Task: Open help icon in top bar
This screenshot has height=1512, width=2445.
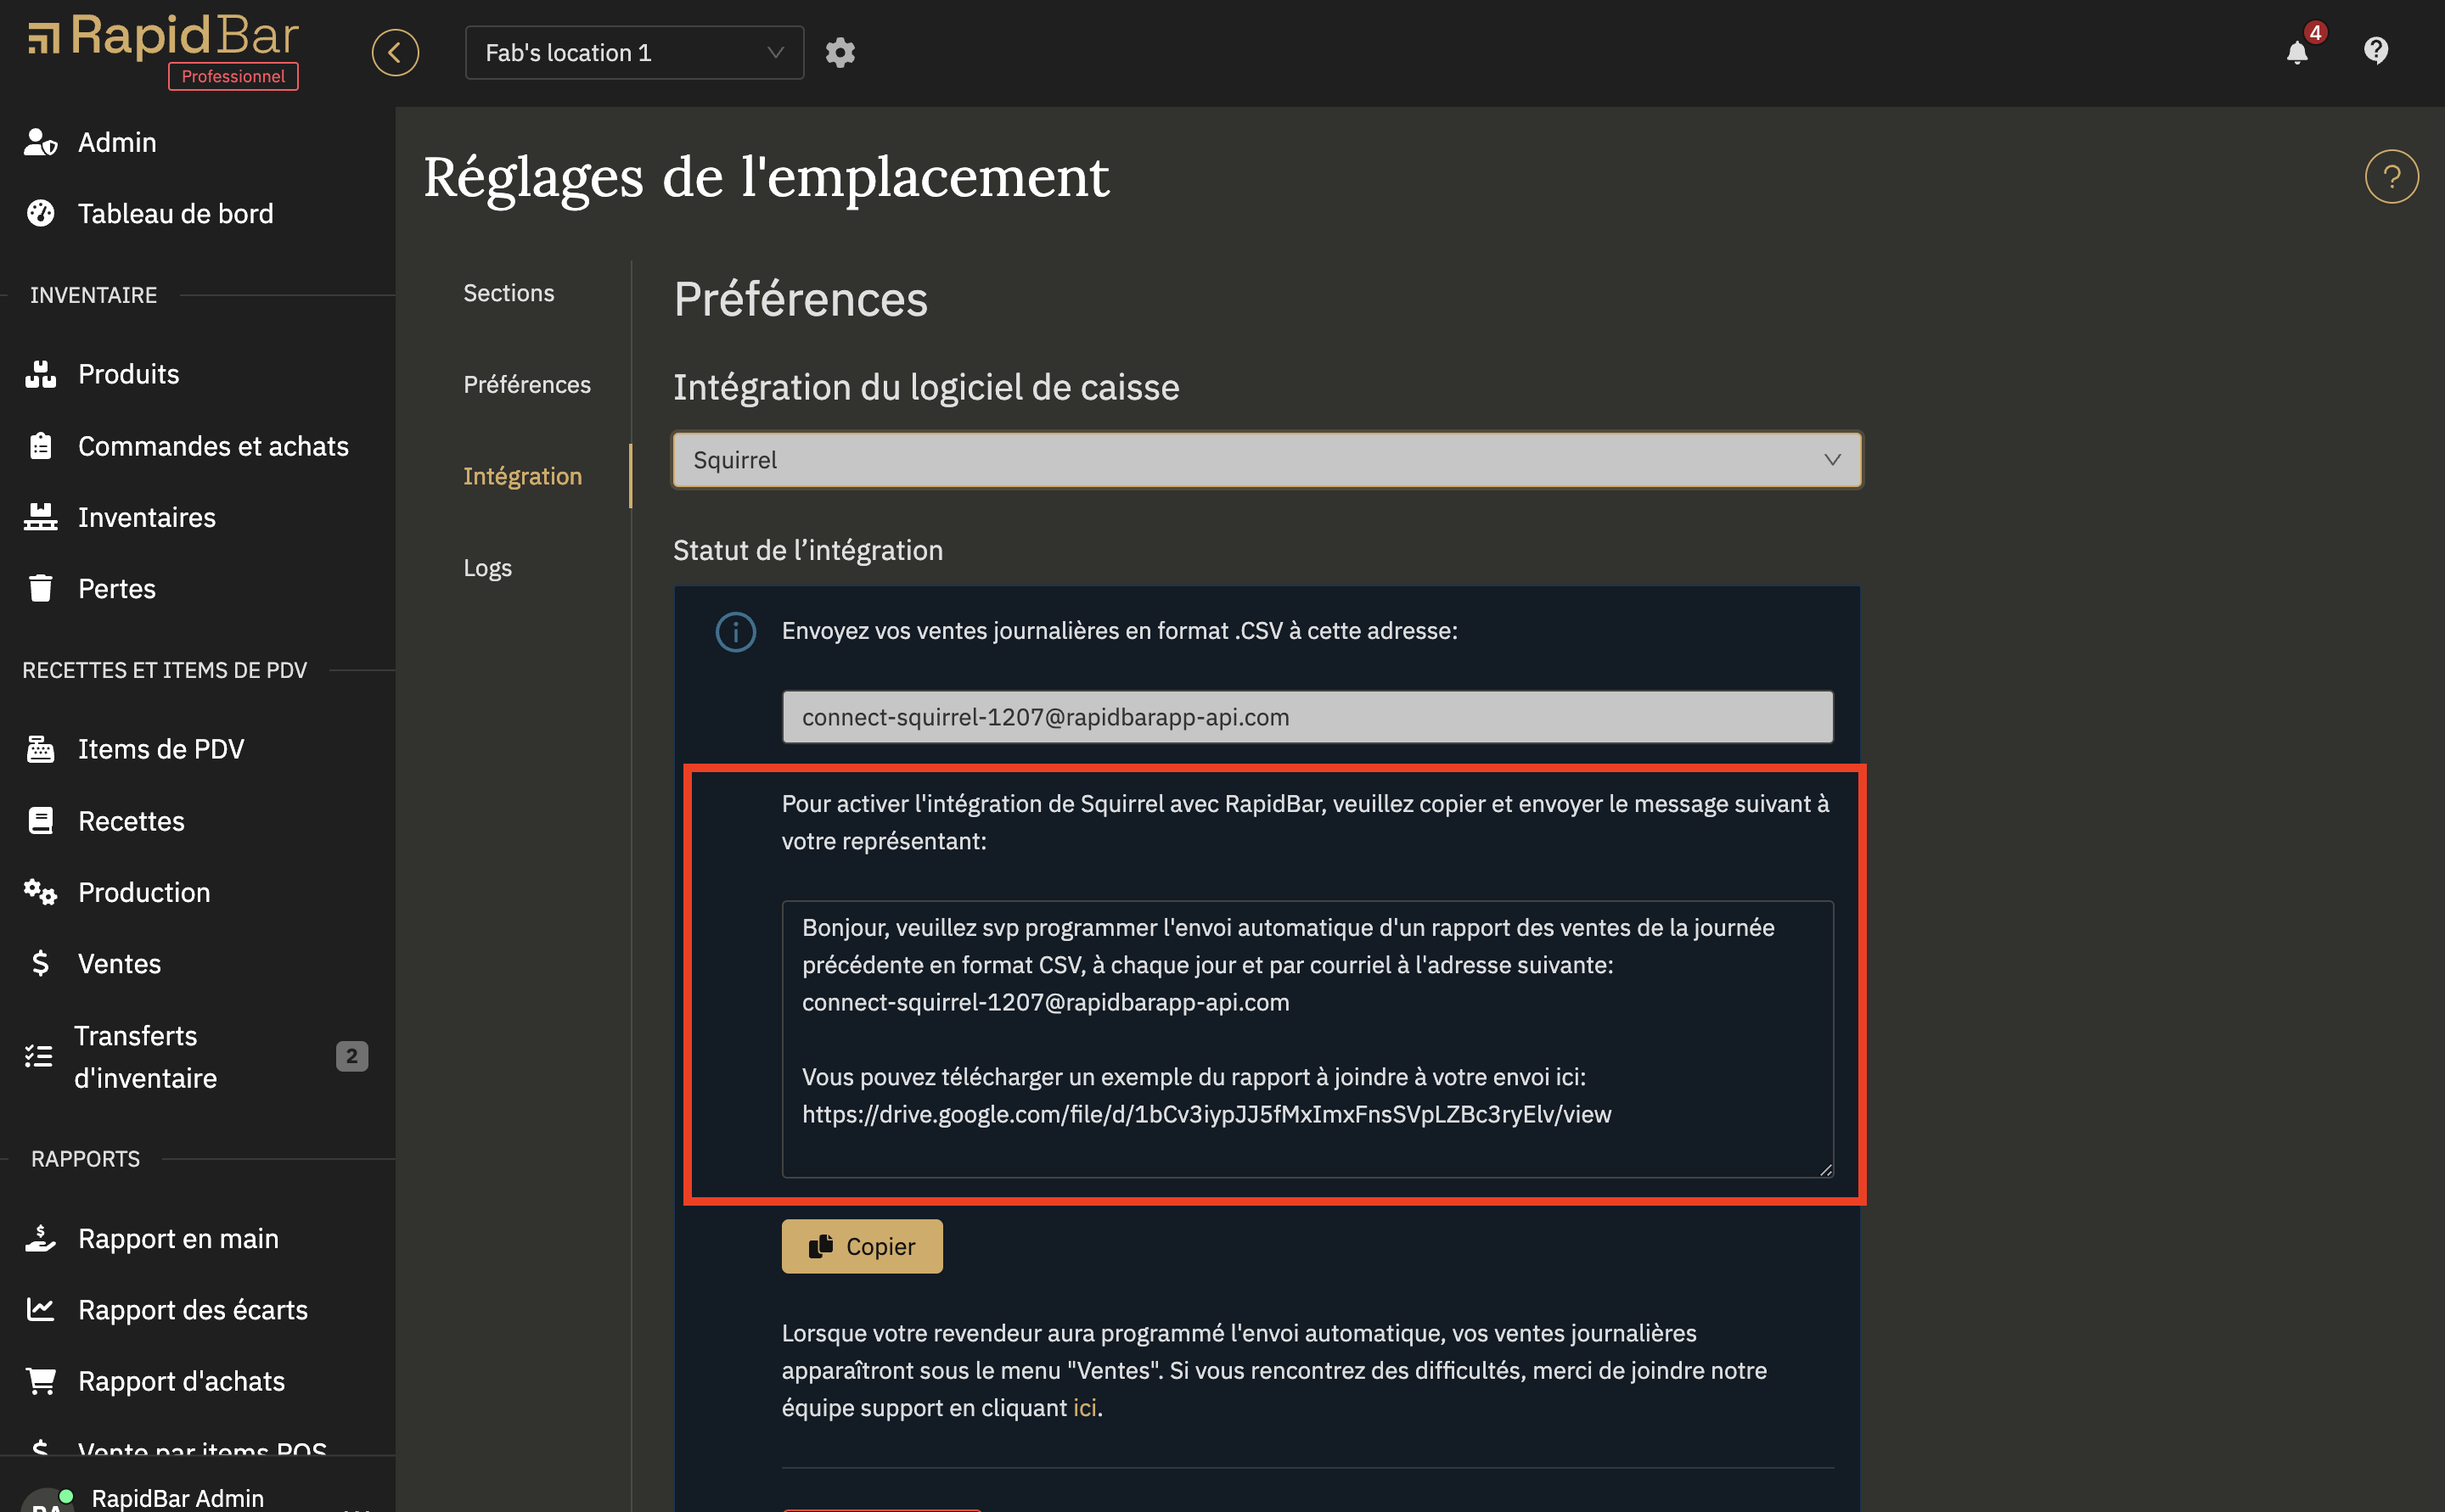Action: point(2376,50)
